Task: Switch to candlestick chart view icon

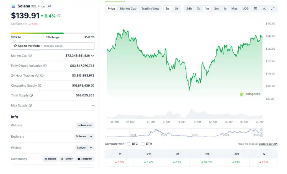Action: pyautogui.click(x=176, y=8)
